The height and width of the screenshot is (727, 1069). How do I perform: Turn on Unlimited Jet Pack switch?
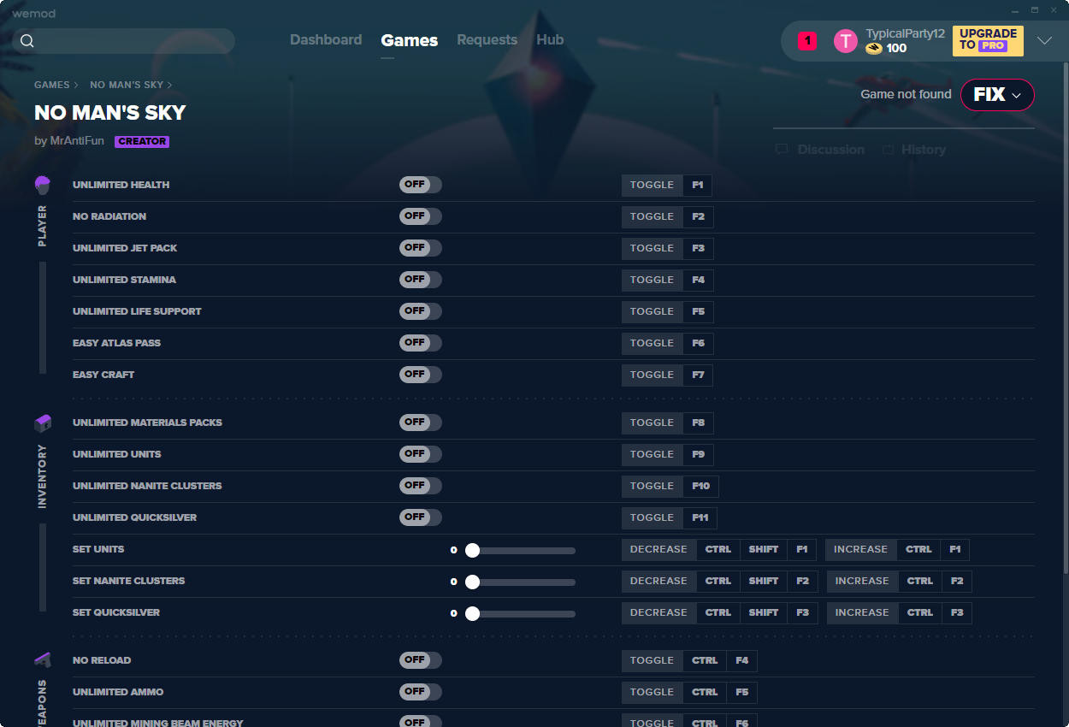pyautogui.click(x=421, y=248)
